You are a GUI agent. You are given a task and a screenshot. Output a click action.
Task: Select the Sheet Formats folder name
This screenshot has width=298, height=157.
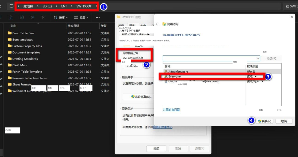pyautogui.click(x=22, y=84)
